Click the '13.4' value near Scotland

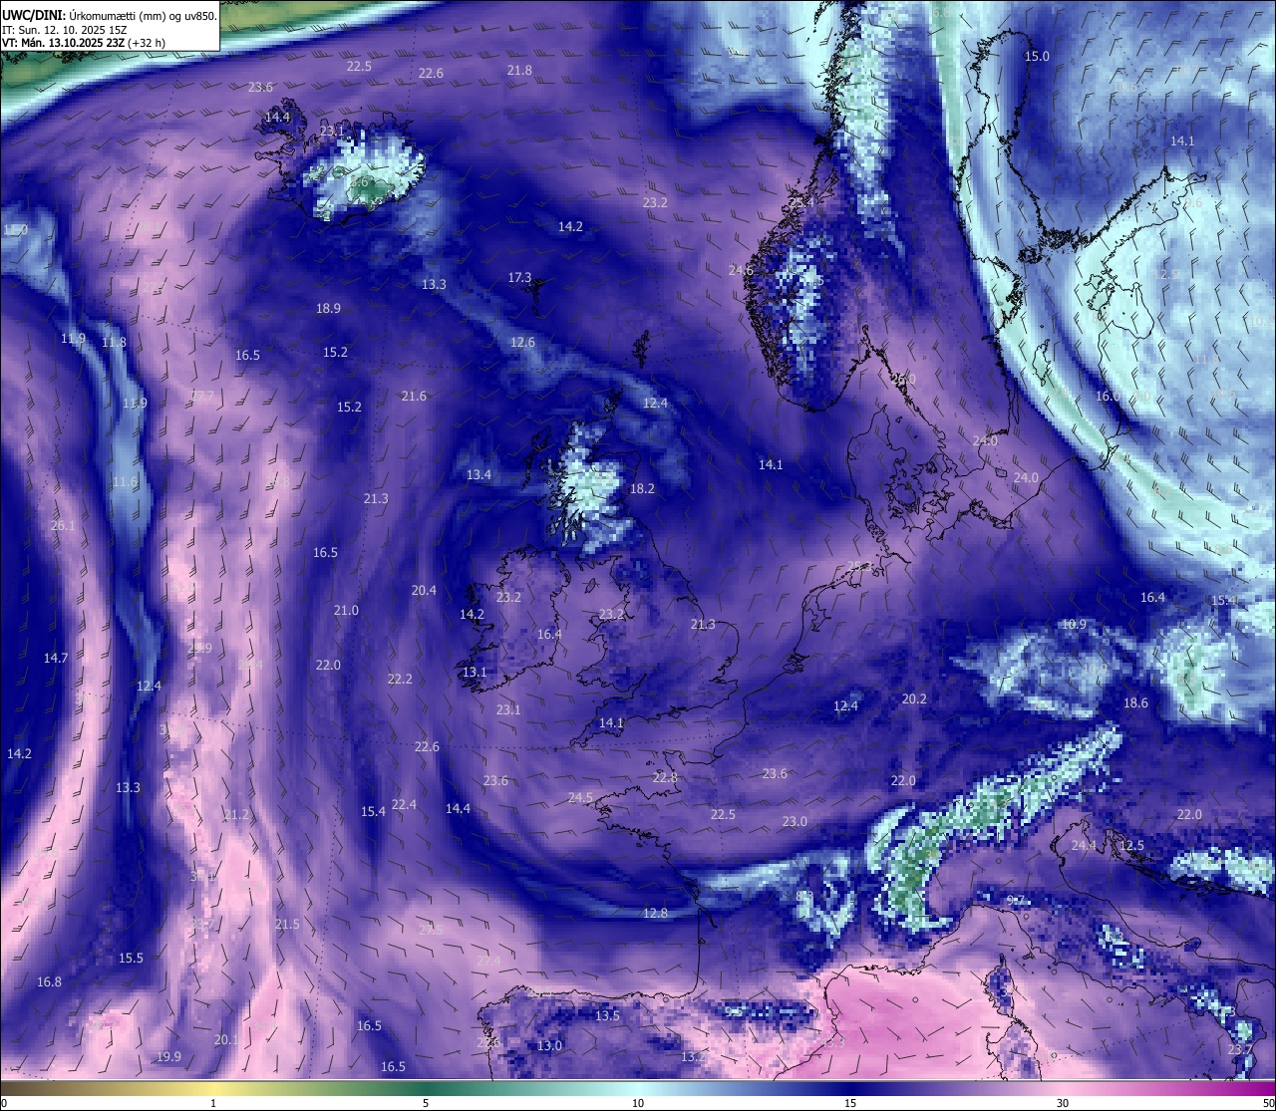pyautogui.click(x=478, y=475)
